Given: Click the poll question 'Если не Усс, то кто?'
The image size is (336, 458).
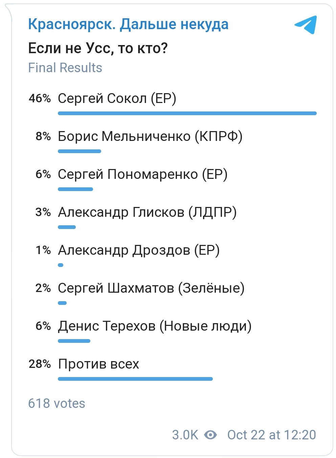Looking at the screenshot, I should tap(98, 48).
